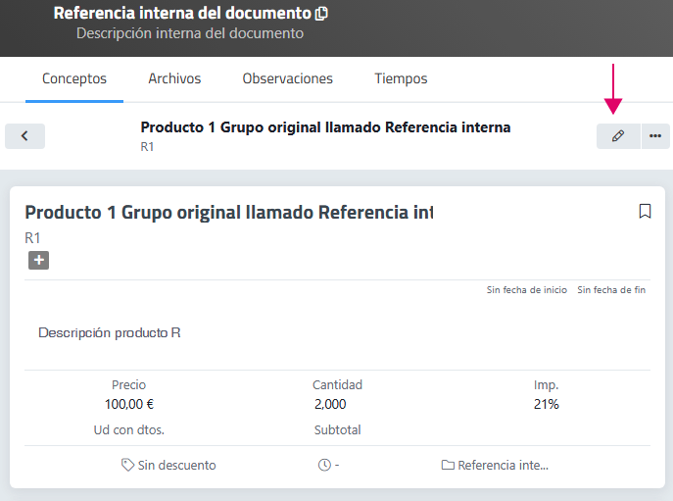Click the Sin fecha de fin label

click(611, 290)
